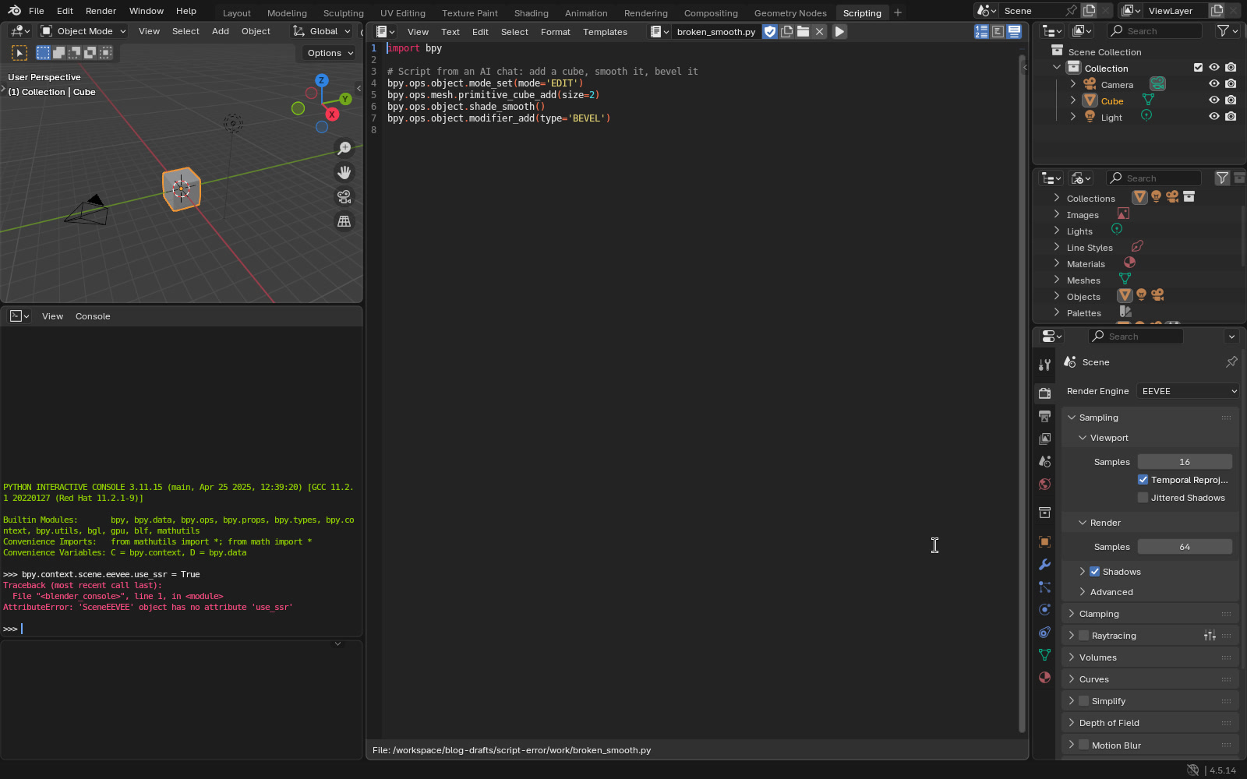1247x779 pixels.
Task: Open the Render menu in top bar
Action: (x=101, y=11)
